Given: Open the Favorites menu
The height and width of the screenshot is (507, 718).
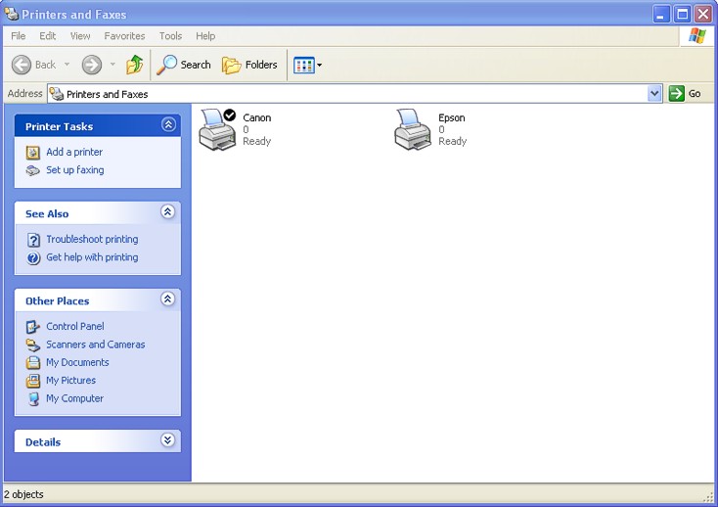Looking at the screenshot, I should pos(124,35).
